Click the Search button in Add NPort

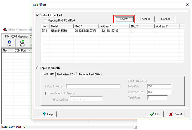124,19
